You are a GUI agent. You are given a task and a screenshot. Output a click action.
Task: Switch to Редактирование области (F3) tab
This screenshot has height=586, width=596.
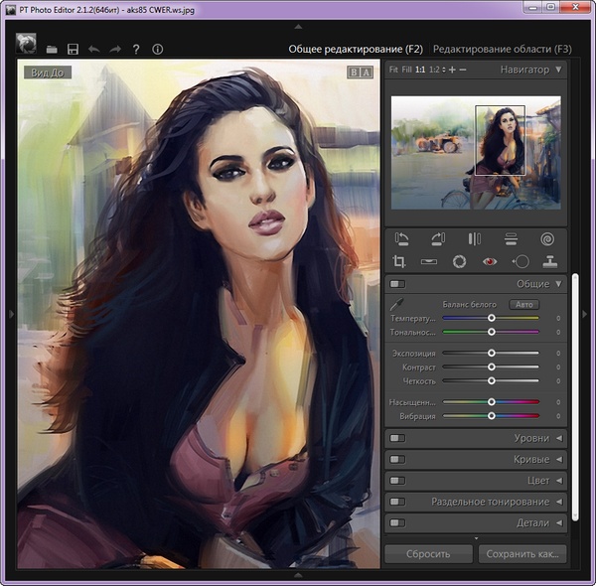(502, 49)
